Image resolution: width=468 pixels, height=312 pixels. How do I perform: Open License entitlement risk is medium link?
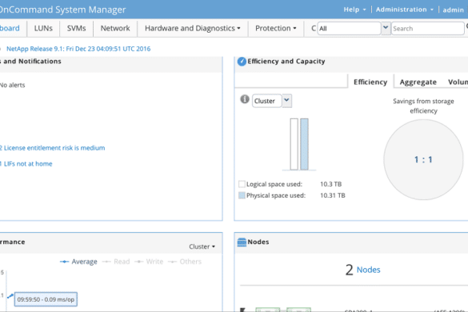(x=52, y=148)
